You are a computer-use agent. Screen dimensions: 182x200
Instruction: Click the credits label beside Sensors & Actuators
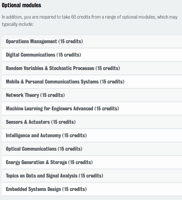[63, 122]
